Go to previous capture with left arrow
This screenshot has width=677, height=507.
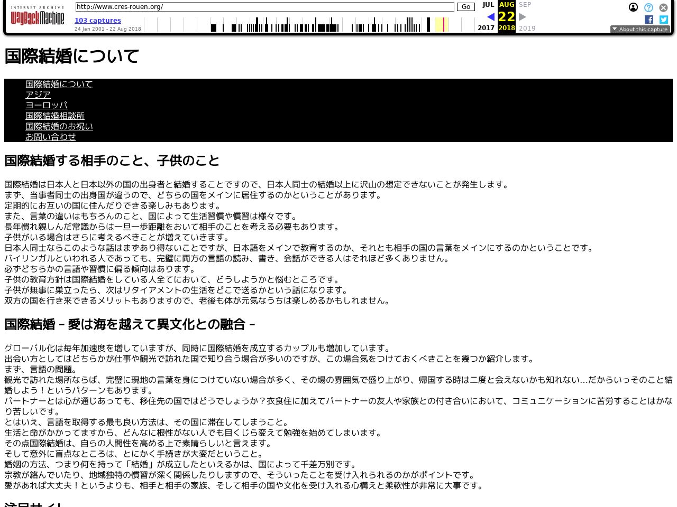point(491,17)
